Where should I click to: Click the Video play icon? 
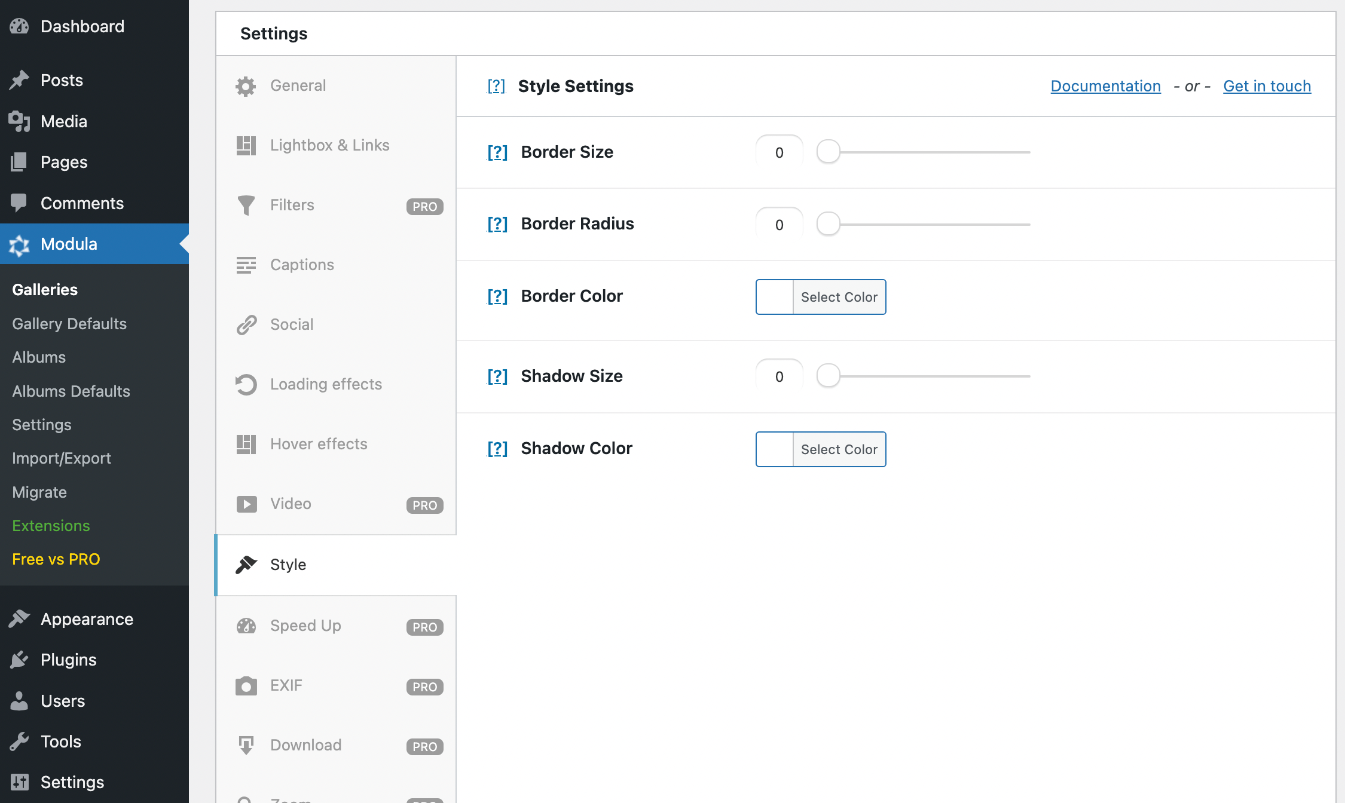246,504
